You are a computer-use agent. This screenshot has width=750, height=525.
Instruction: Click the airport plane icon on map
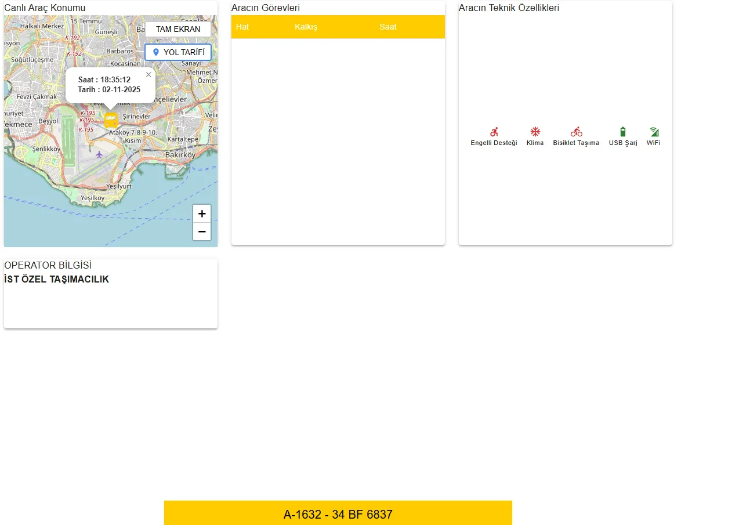coord(99,154)
